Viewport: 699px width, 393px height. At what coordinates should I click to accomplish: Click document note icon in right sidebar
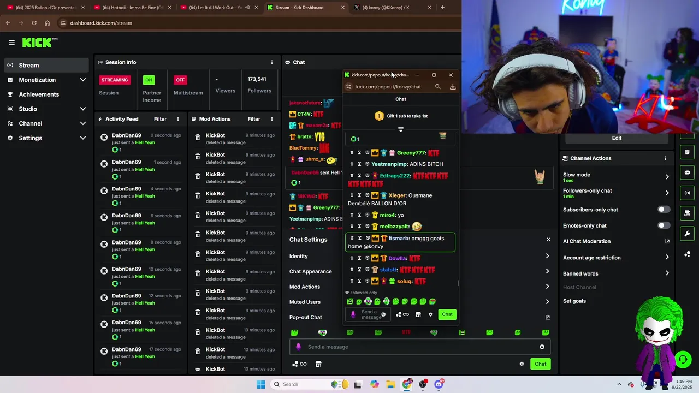click(688, 152)
